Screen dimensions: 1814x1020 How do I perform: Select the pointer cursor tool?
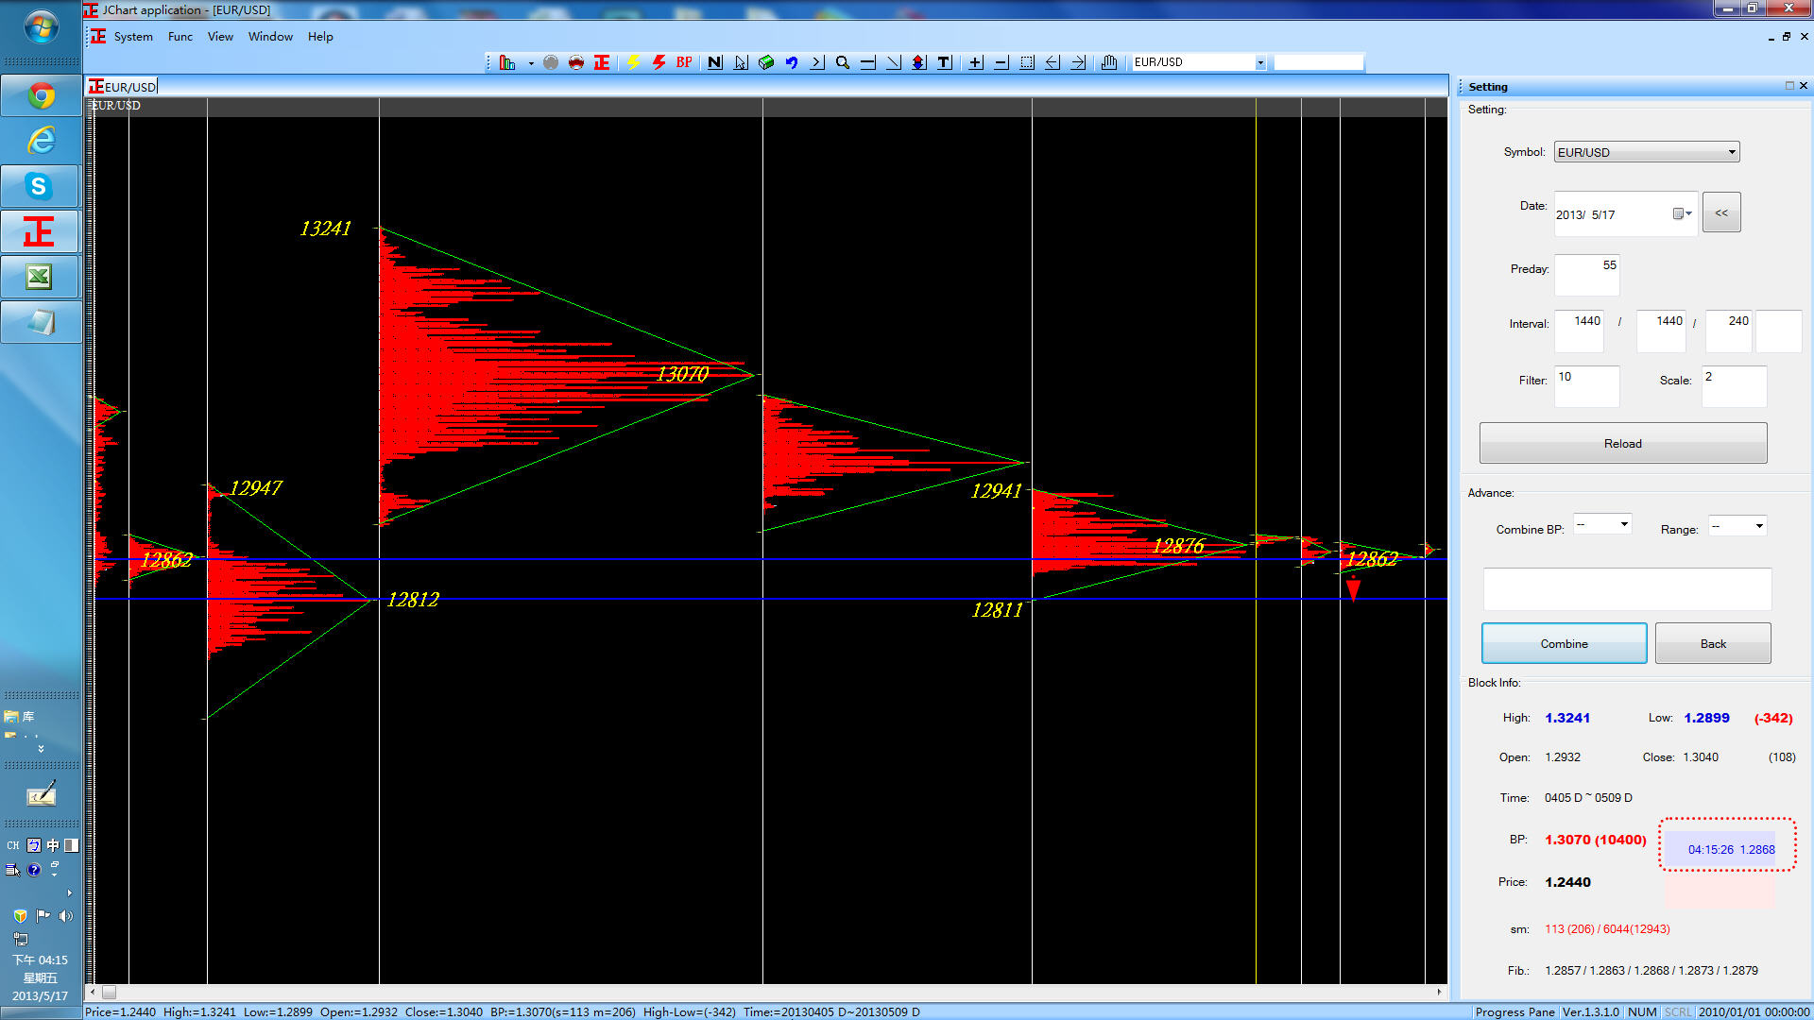[x=741, y=62]
